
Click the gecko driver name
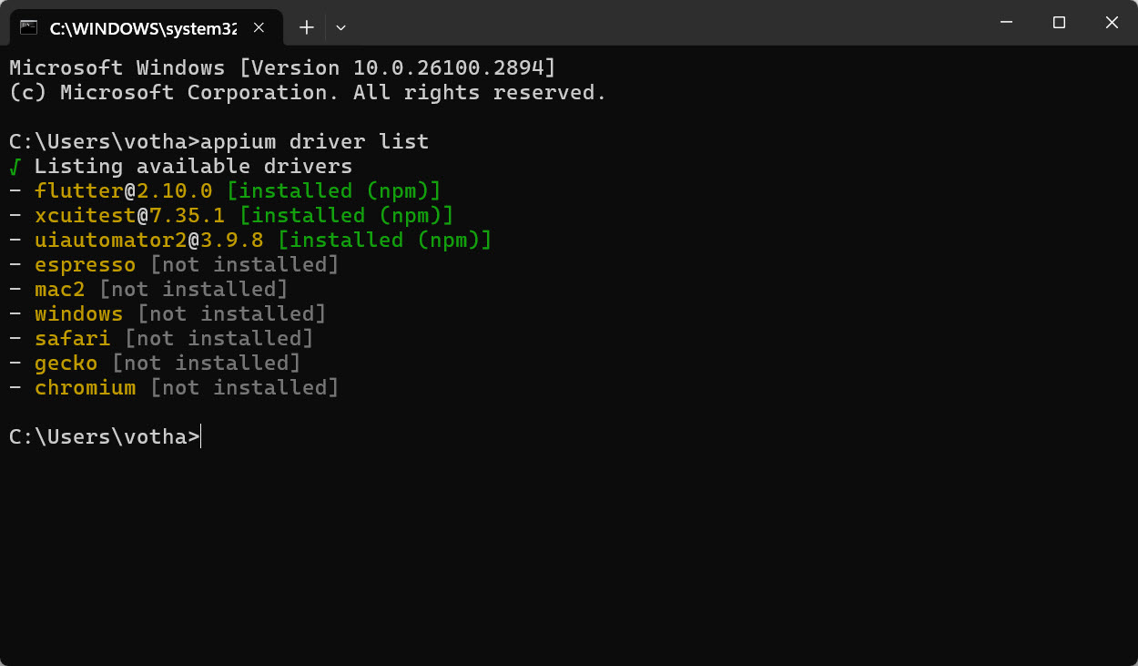pos(66,364)
